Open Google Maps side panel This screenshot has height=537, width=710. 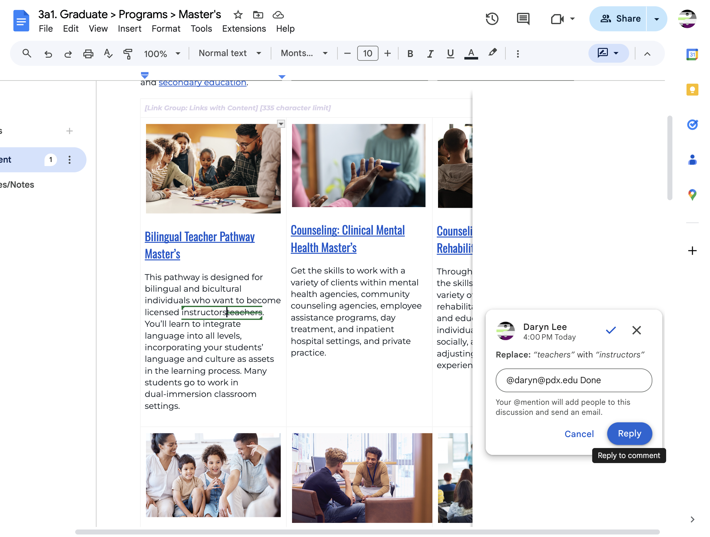coord(692,195)
